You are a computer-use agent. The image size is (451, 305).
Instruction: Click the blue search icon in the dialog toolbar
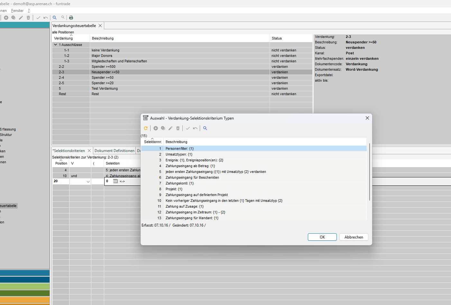pyautogui.click(x=205, y=128)
